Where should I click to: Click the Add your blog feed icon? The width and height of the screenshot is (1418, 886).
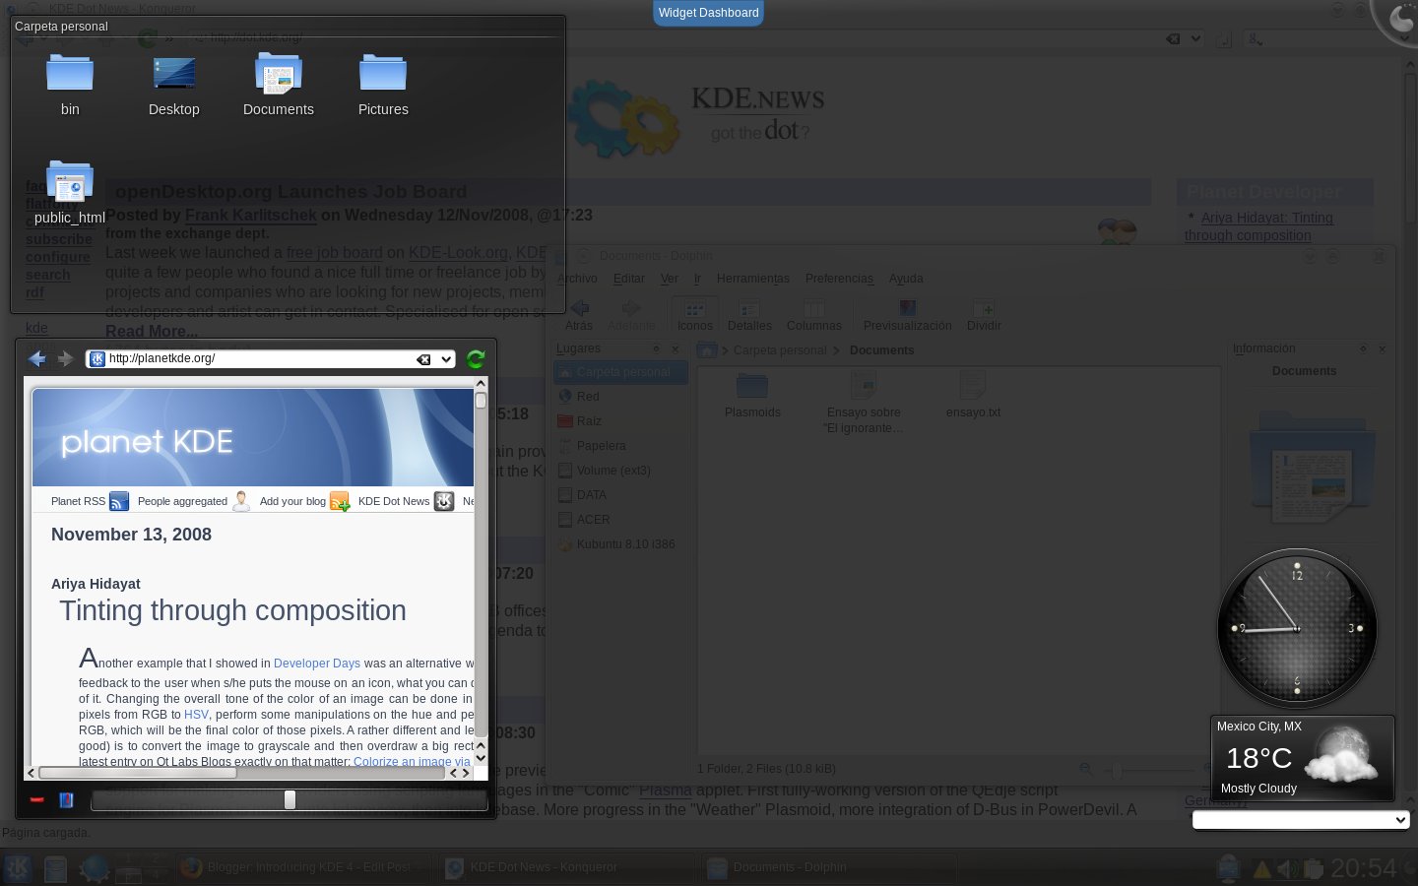tap(340, 501)
